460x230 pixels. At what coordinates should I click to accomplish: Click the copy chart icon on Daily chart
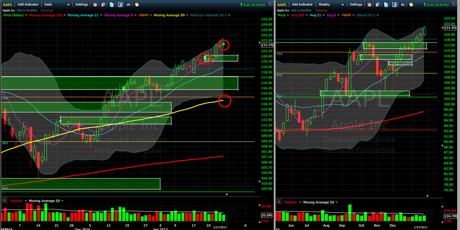(x=103, y=5)
